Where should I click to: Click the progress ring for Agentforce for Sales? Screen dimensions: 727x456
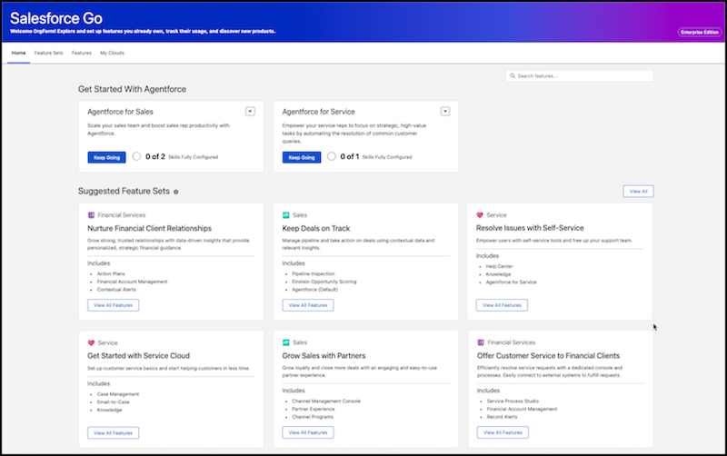tap(136, 156)
